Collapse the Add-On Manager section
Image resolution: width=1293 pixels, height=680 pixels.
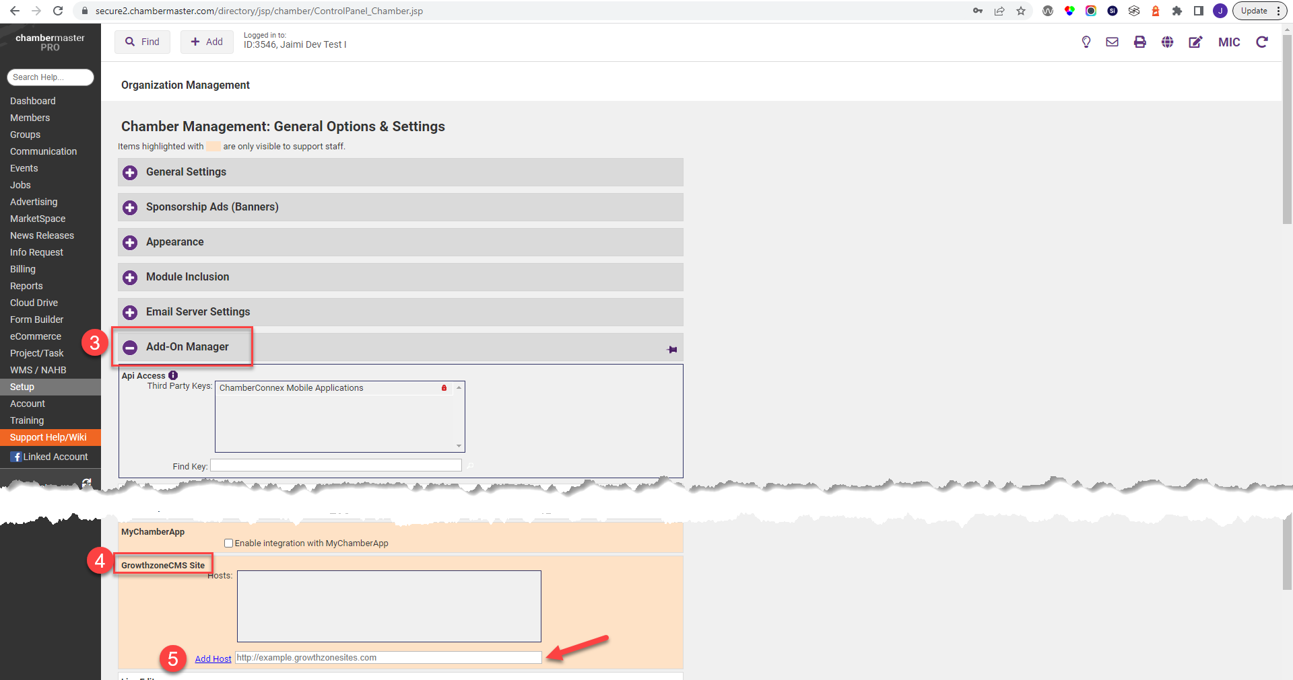pyautogui.click(x=130, y=347)
